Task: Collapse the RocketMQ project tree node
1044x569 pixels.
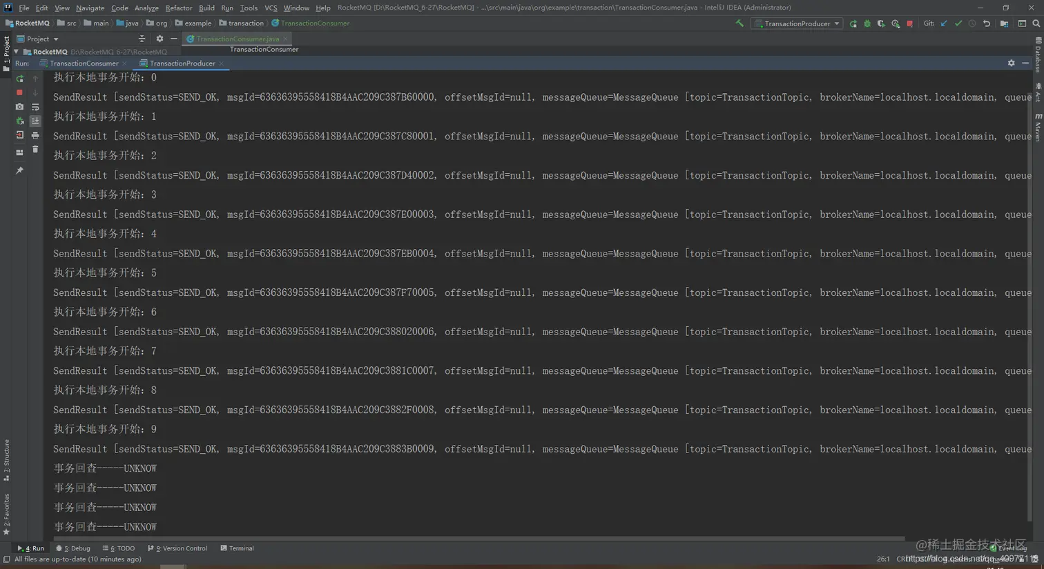Action: pos(16,52)
